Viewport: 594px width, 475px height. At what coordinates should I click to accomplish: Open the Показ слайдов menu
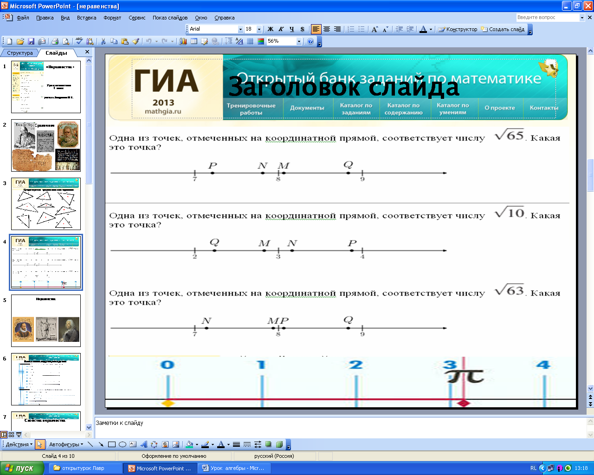170,18
